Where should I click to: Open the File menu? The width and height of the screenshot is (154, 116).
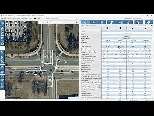click(2, 19)
